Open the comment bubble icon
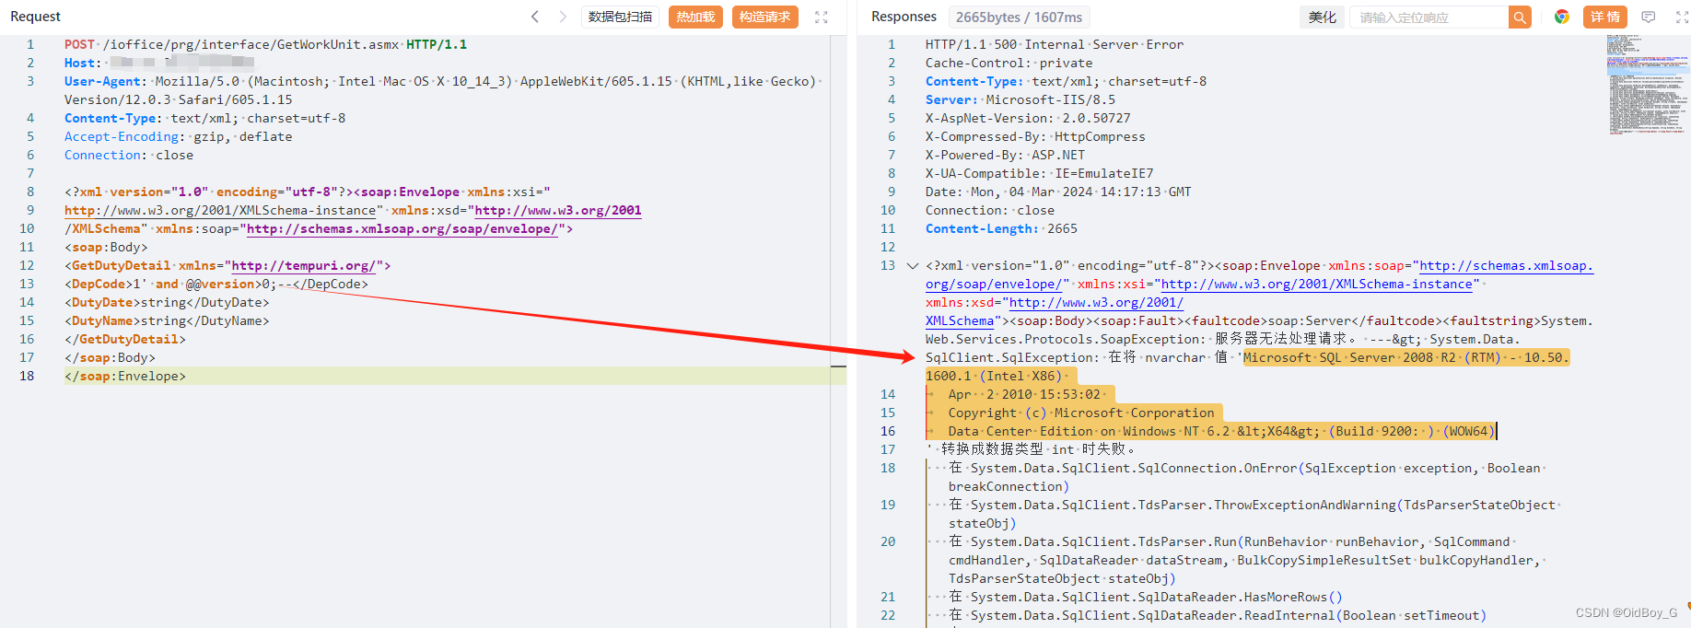Image resolution: width=1691 pixels, height=628 pixels. pyautogui.click(x=1649, y=17)
